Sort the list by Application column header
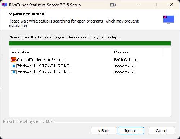 60,52
